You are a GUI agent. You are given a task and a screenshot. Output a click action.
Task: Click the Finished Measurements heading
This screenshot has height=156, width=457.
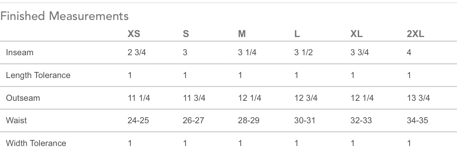click(64, 16)
